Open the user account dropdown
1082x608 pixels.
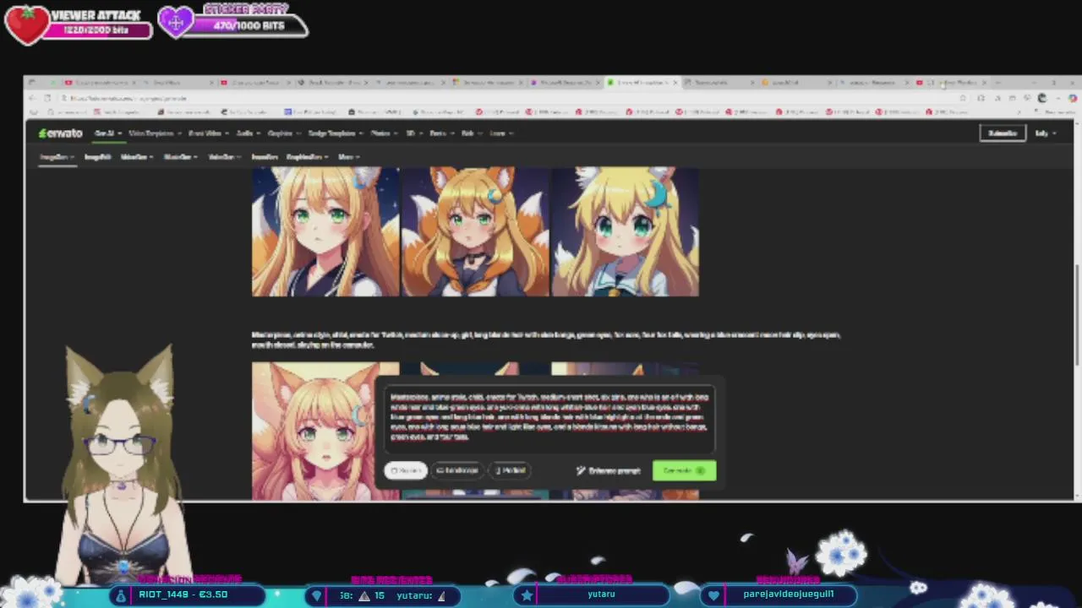tap(1046, 133)
